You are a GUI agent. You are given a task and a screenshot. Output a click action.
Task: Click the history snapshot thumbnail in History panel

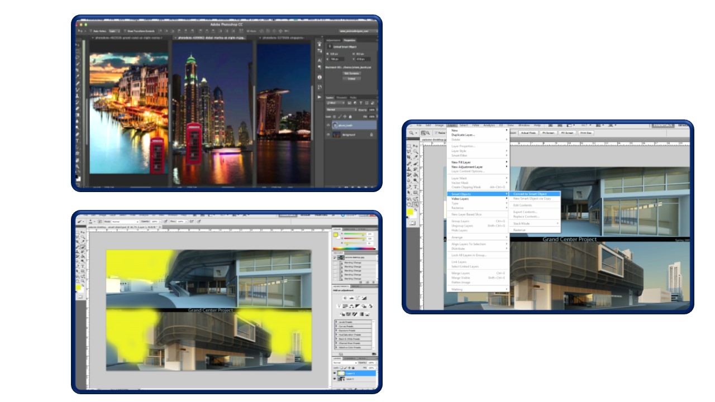[x=341, y=257]
